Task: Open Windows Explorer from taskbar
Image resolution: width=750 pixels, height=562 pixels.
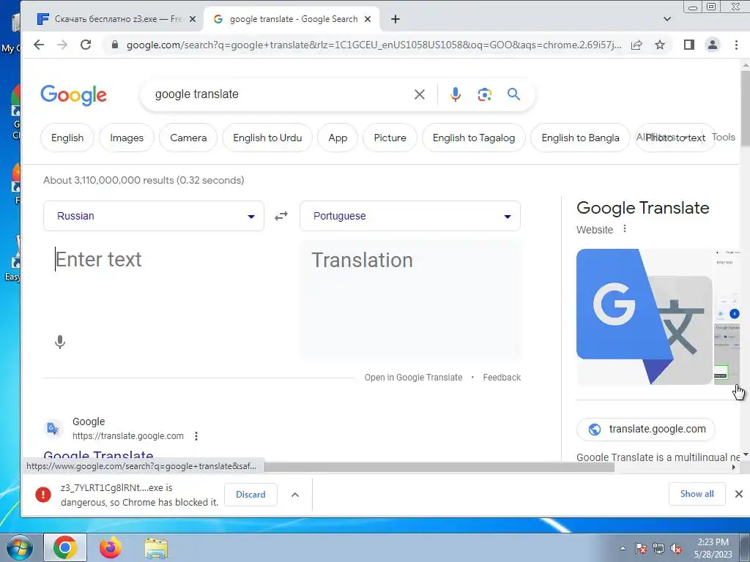Action: (156, 548)
